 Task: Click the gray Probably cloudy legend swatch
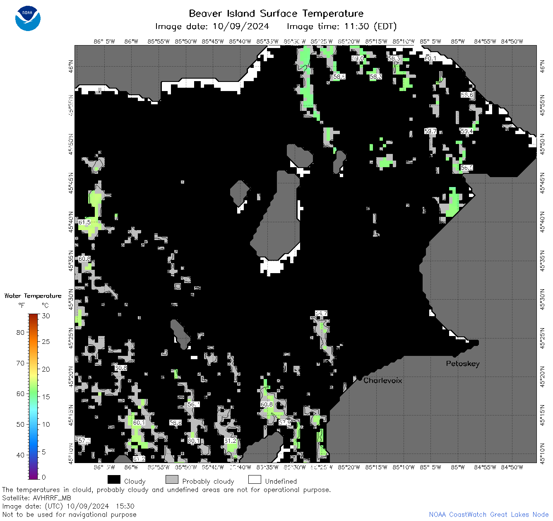click(172, 480)
